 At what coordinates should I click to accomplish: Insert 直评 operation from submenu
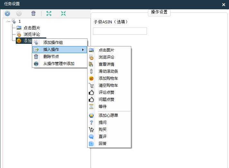pyautogui.click(x=109, y=137)
